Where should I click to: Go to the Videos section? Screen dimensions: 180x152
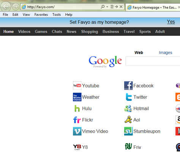click(x=24, y=32)
